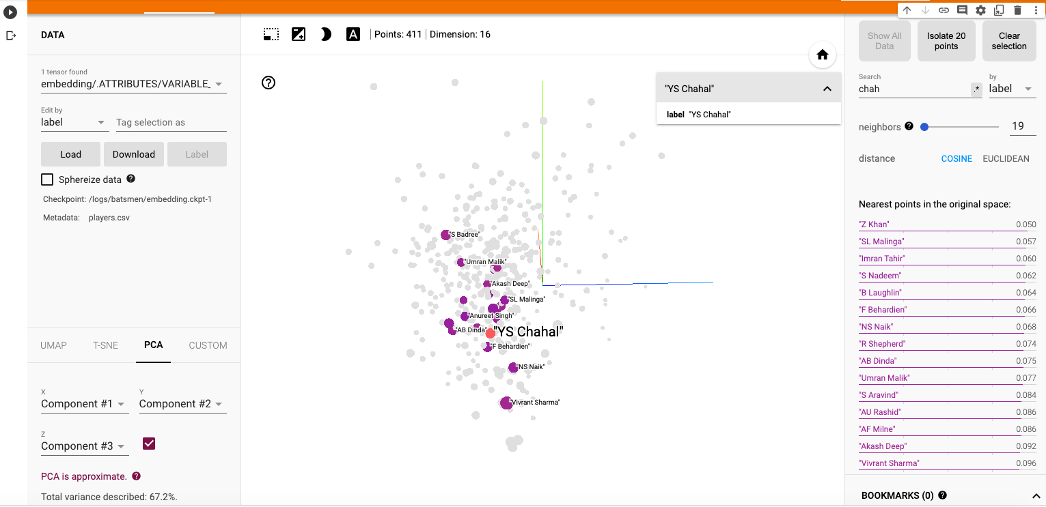Open cell settings gear icon
Viewport: 1046px width, 507px height.
pos(980,10)
